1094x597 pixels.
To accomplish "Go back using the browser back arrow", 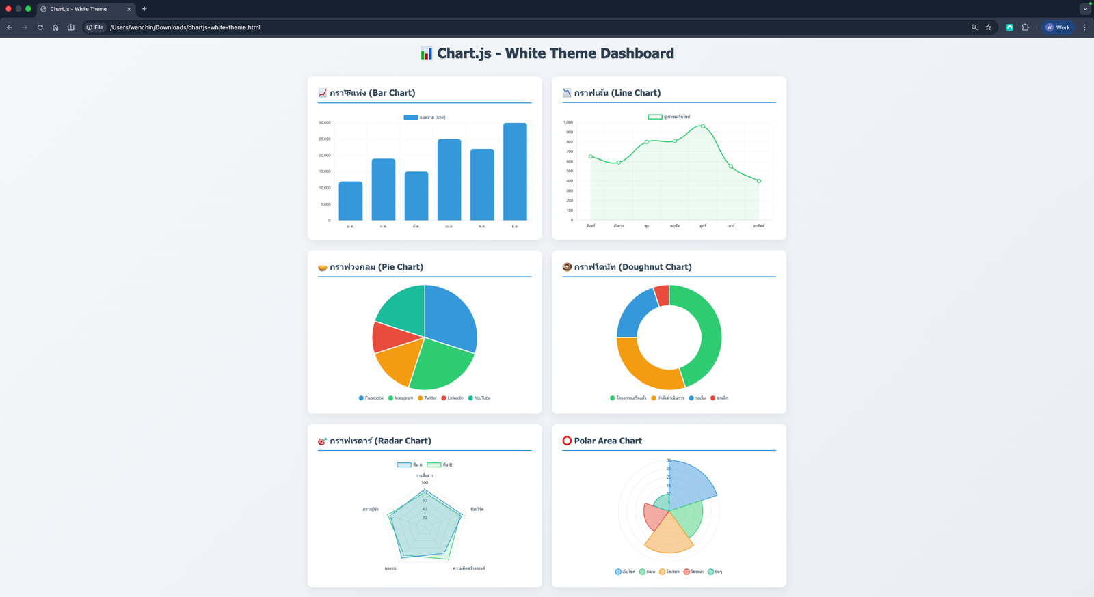I will (x=10, y=27).
